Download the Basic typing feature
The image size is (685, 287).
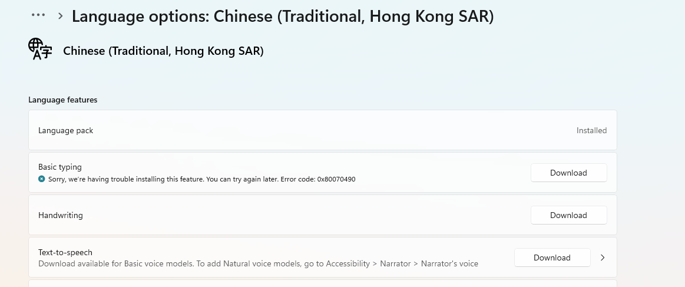click(x=568, y=173)
